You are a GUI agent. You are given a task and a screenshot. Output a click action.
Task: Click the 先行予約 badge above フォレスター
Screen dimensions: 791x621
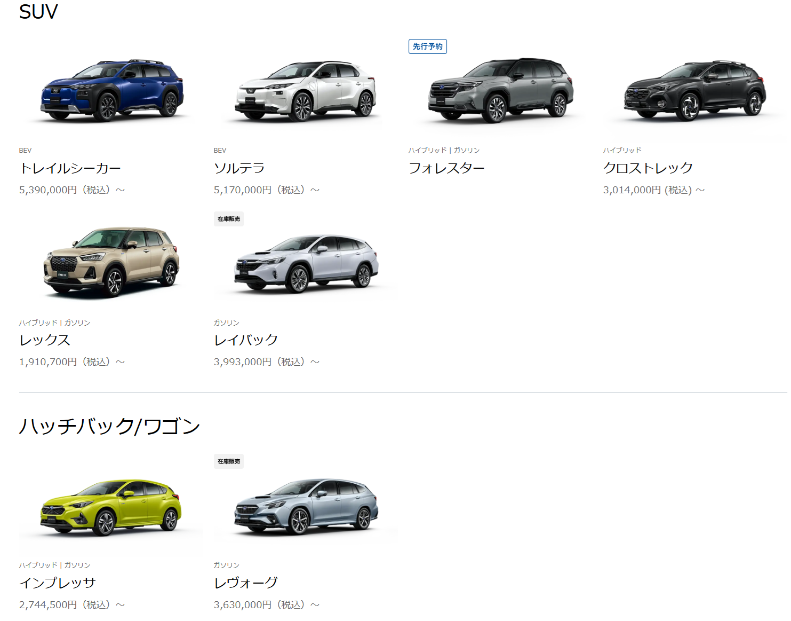coord(428,46)
